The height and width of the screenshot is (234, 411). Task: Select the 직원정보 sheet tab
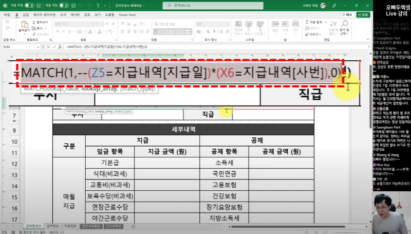click(70, 226)
